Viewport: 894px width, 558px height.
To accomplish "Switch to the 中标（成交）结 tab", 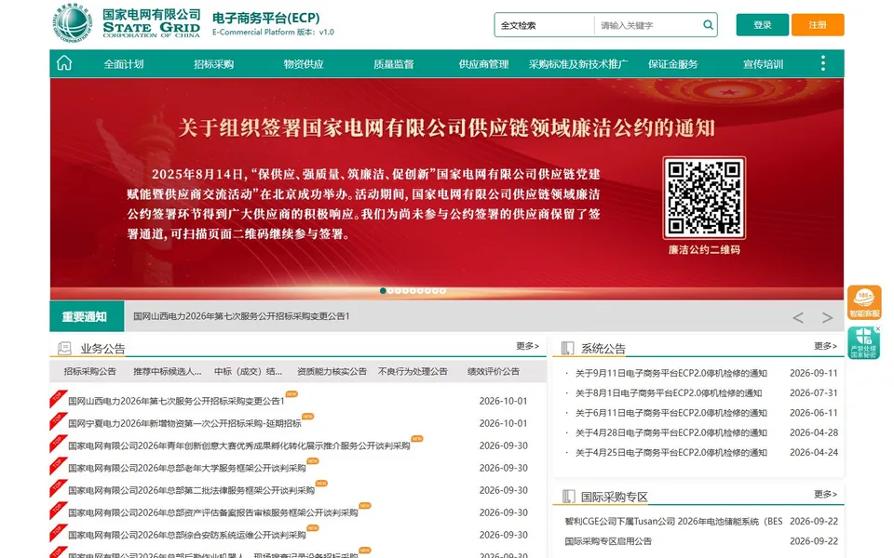I will (x=248, y=371).
